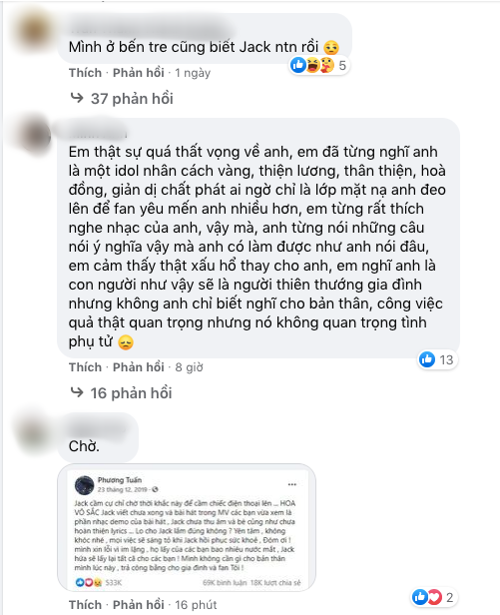The height and width of the screenshot is (615, 500).
Task: Click Phản hồi under the 'Chờ.' comment
Action: click(139, 604)
